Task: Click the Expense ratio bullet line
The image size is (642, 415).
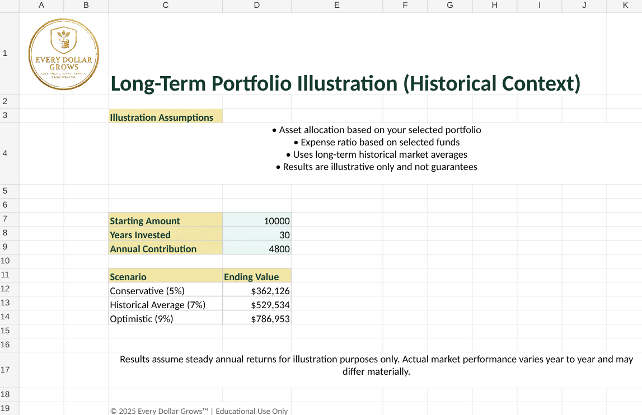Action: [377, 143]
